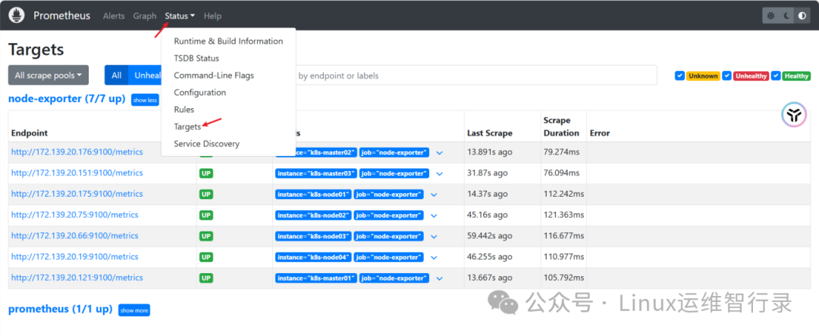Open the 172.139.20.75:9100 metrics endpoint link
The height and width of the screenshot is (336, 819).
[74, 215]
